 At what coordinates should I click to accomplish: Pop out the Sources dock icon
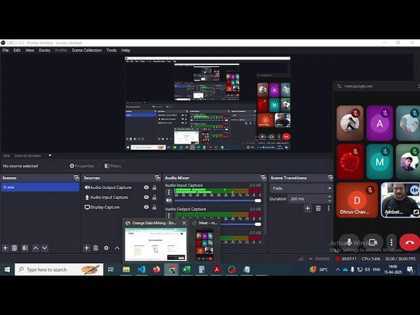click(157, 178)
